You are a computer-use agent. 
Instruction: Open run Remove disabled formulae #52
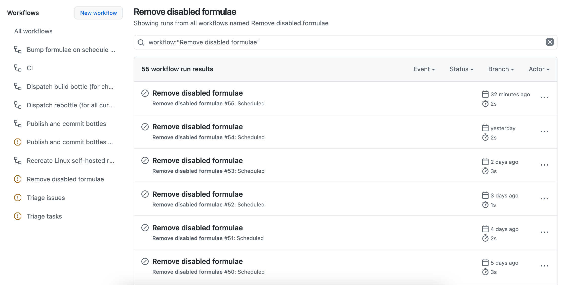click(197, 194)
